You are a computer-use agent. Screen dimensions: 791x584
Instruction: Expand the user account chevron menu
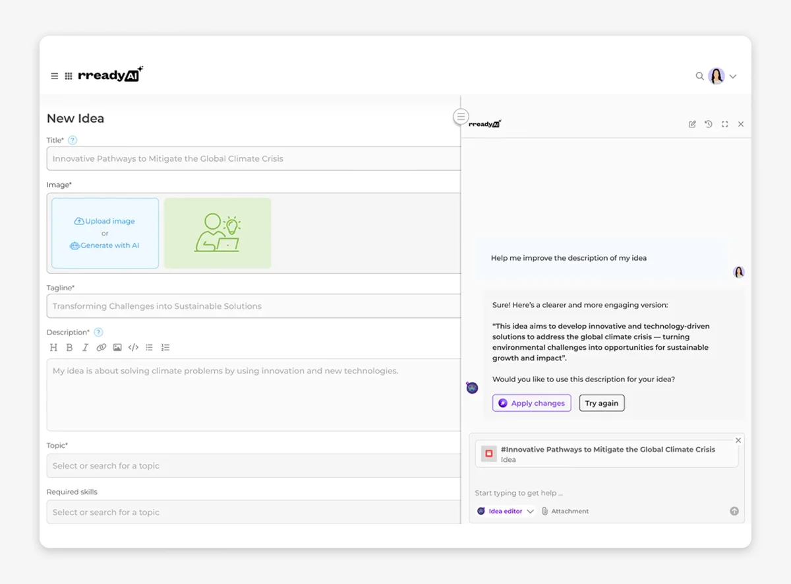(x=733, y=77)
